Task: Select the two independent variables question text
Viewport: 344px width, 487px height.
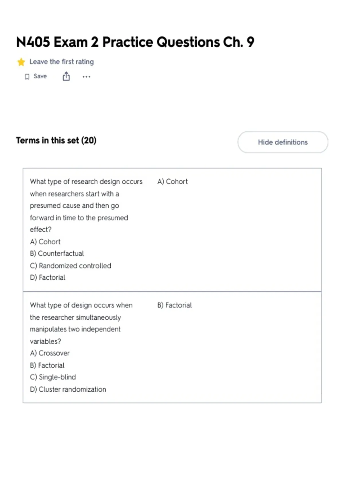Action: pyautogui.click(x=81, y=323)
